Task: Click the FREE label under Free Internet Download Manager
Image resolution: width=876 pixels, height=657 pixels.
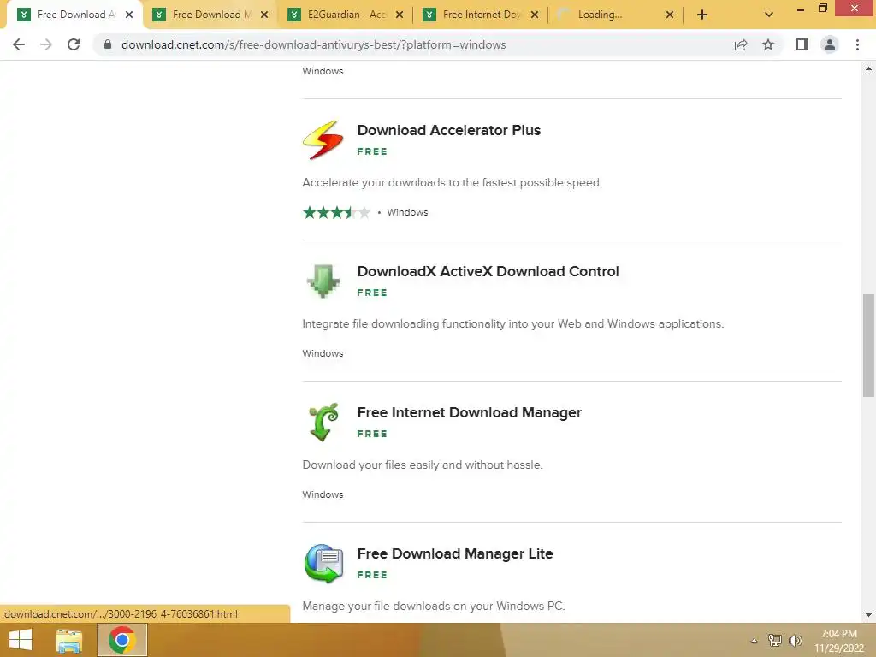Action: (x=372, y=434)
